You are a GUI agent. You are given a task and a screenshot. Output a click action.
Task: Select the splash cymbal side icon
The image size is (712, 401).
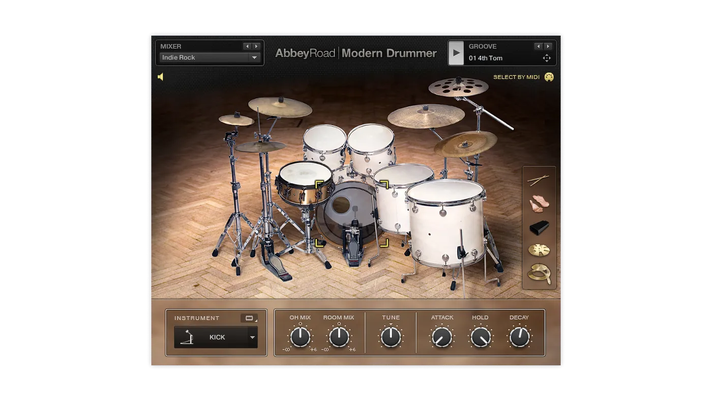point(539,250)
